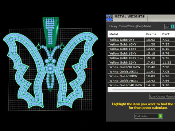Click the 17.62 grams value

[x=151, y=63]
